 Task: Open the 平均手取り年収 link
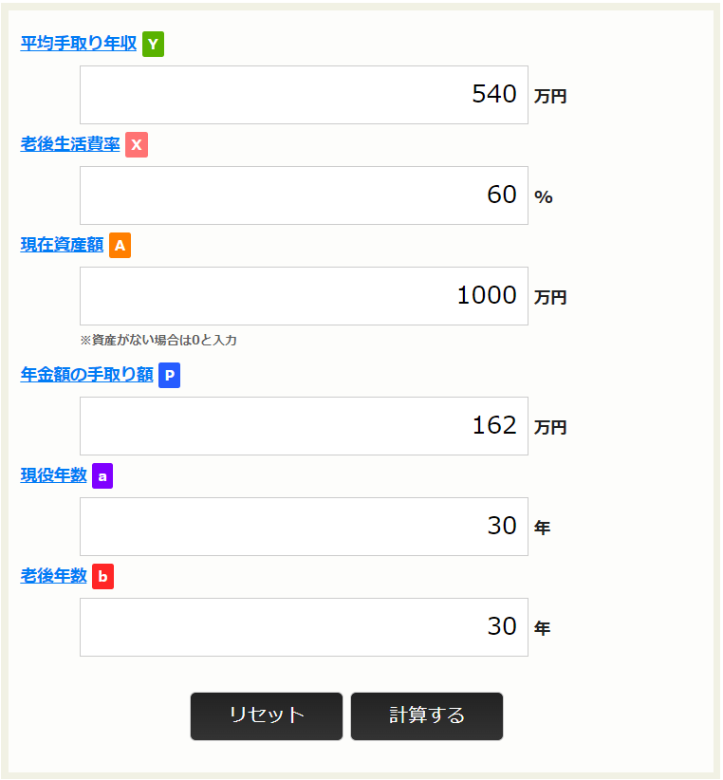(79, 44)
